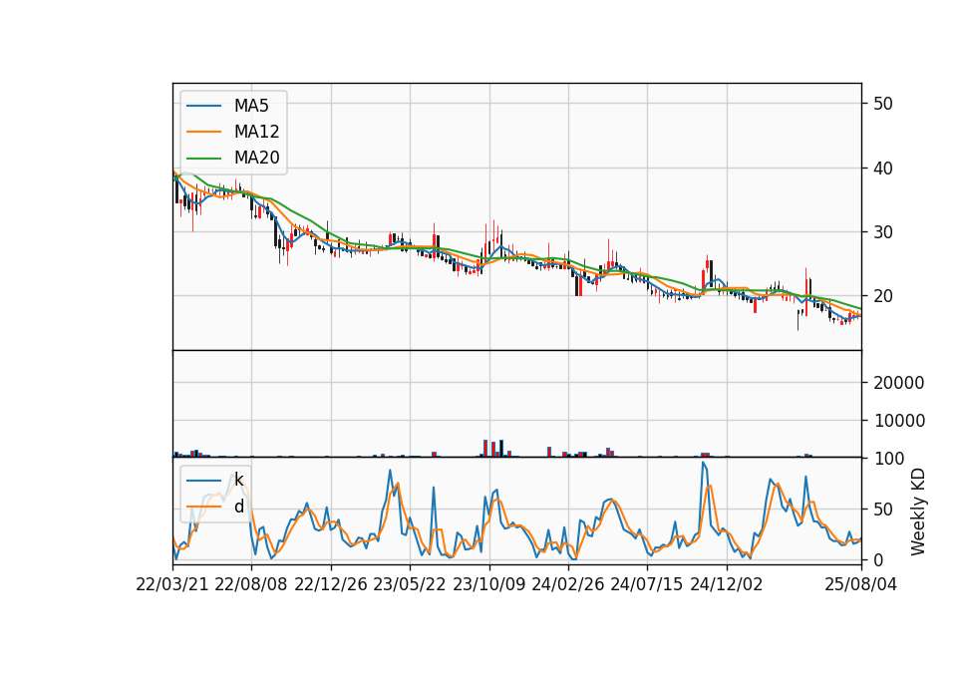Click the 24/02/26 date tick label

click(x=567, y=584)
